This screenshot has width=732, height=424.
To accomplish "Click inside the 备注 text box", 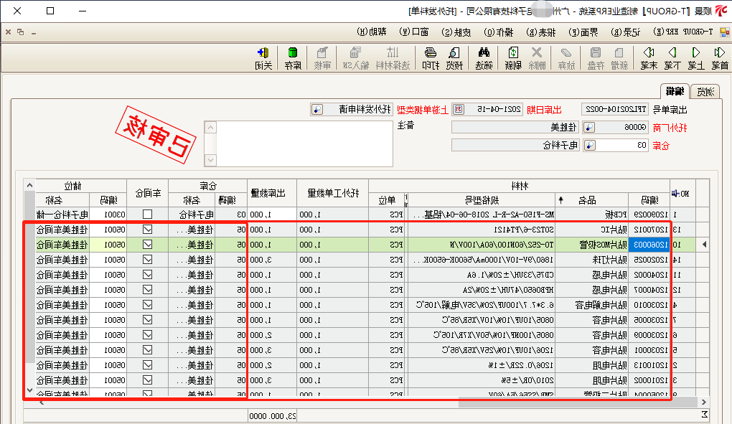I will (301, 143).
